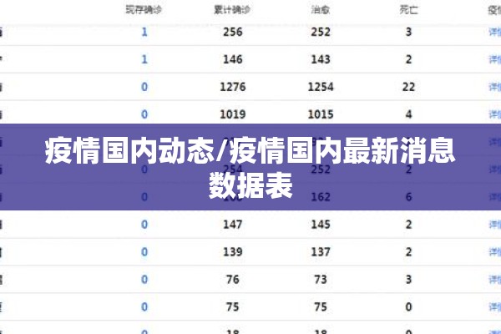Click the blue existing-cases 0 in the 75 row
Viewport: 501px width, 334px height.
point(144,306)
